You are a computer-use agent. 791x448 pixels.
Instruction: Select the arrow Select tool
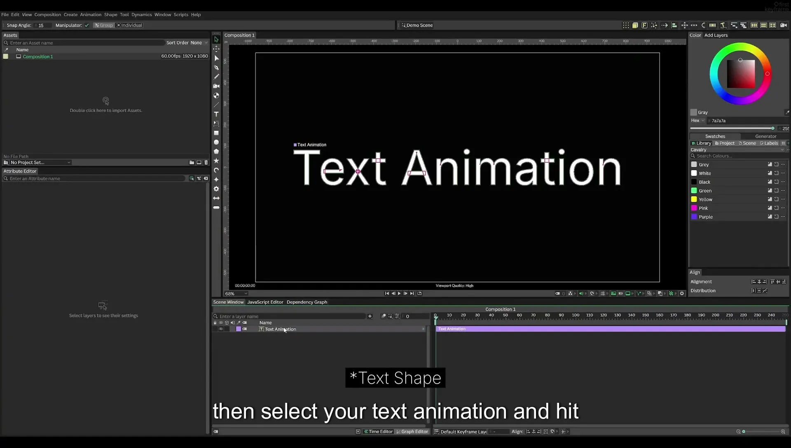coord(216,40)
